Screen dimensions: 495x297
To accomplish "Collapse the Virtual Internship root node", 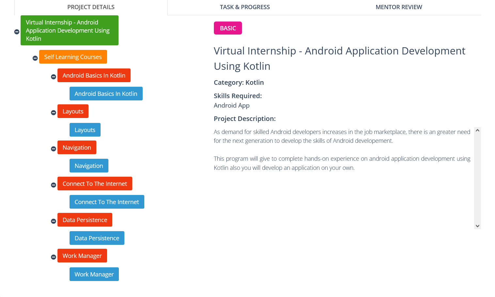I will pos(16,31).
